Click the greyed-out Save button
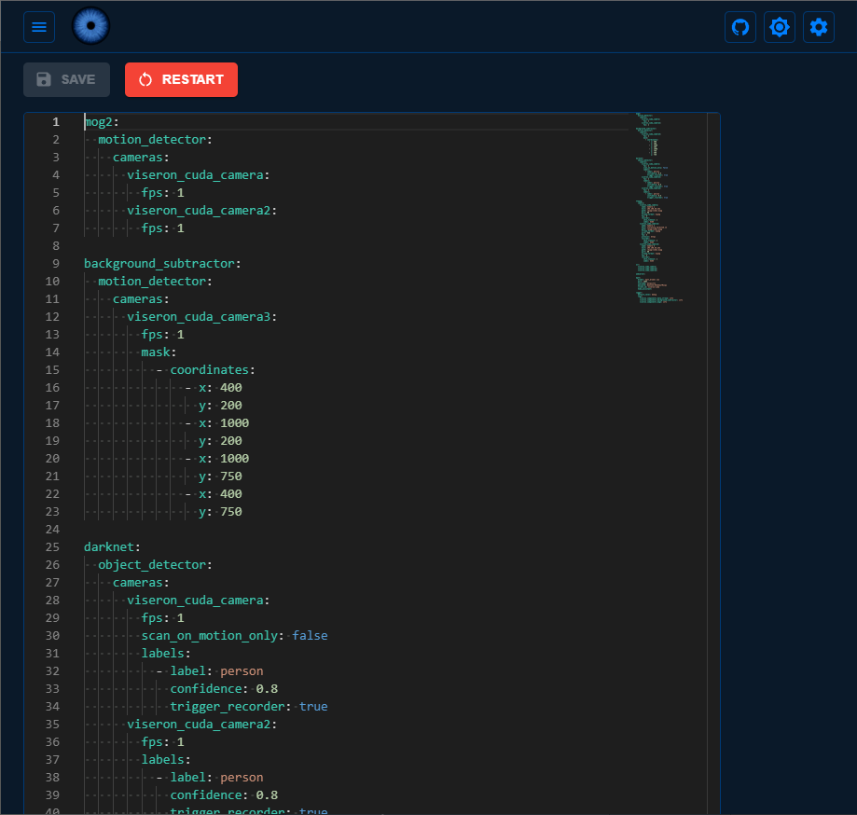This screenshot has width=857, height=815. (66, 79)
